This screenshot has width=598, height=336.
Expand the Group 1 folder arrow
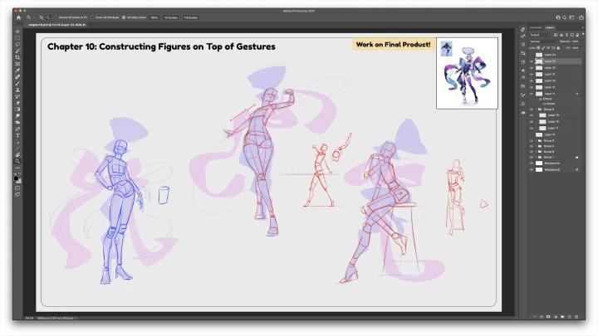[537, 157]
